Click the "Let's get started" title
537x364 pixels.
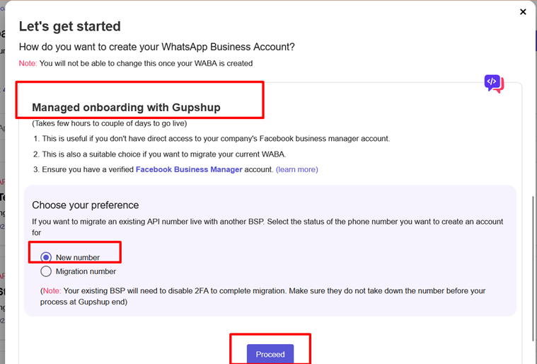[x=70, y=26]
